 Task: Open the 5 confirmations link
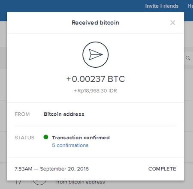click(70, 145)
